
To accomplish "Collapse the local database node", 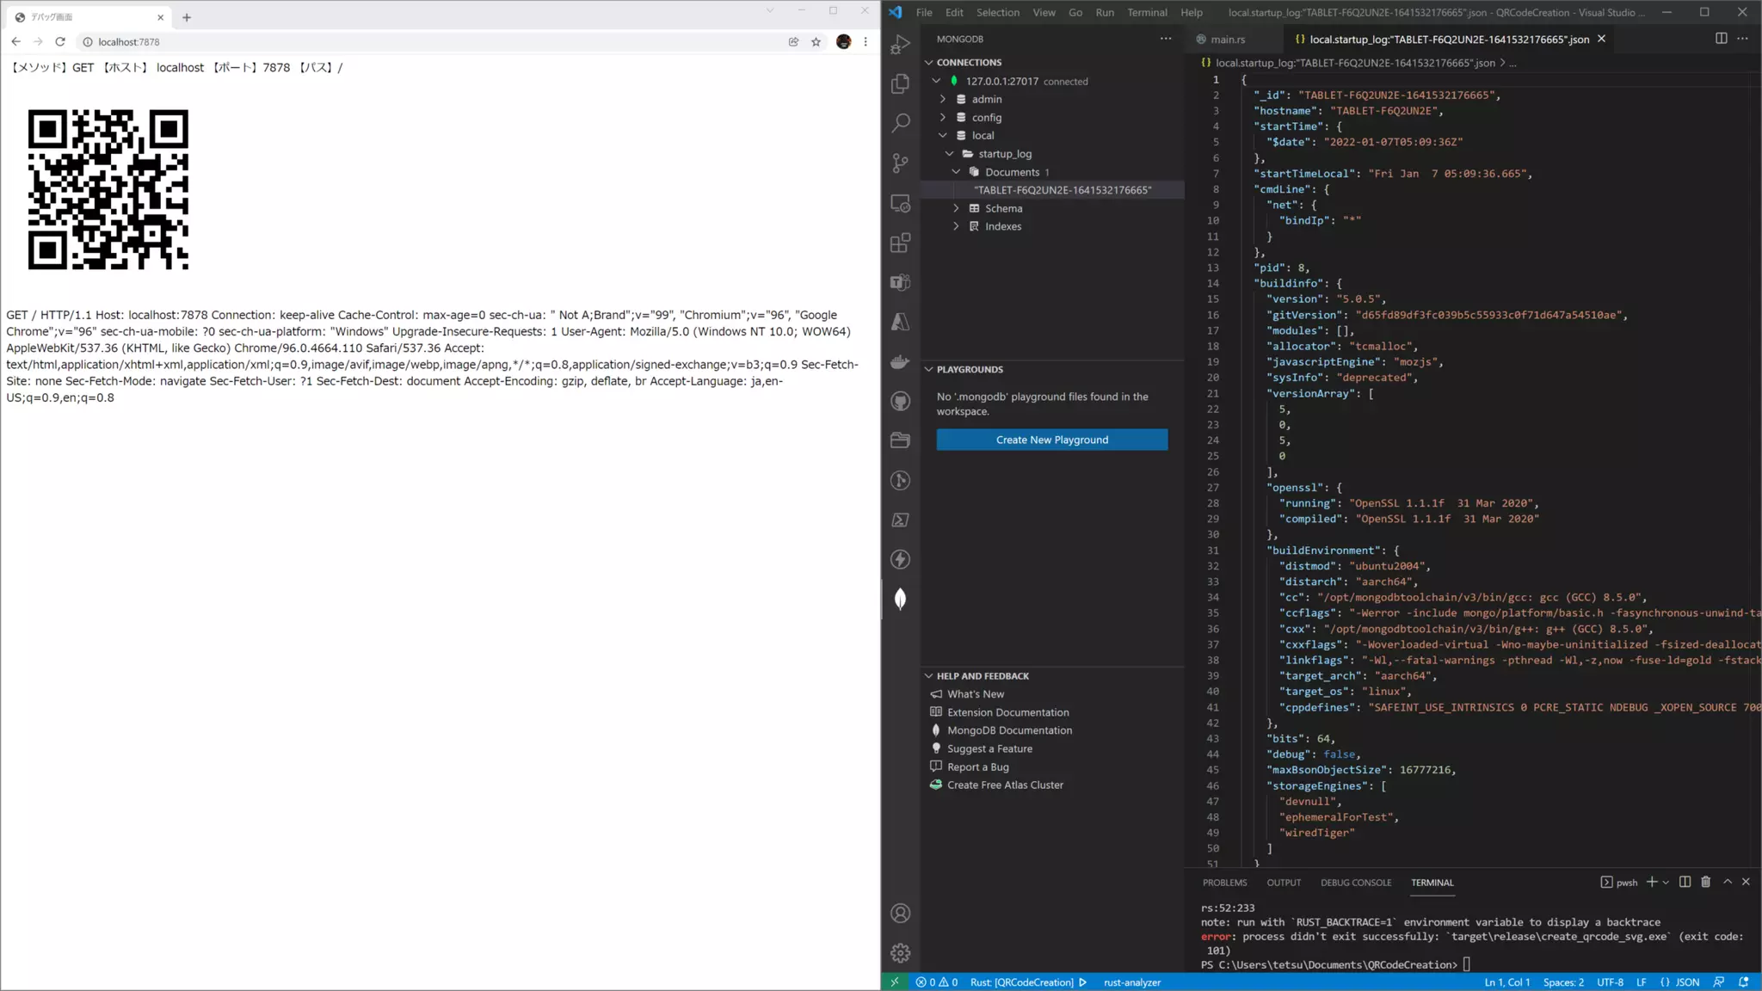I will (943, 135).
